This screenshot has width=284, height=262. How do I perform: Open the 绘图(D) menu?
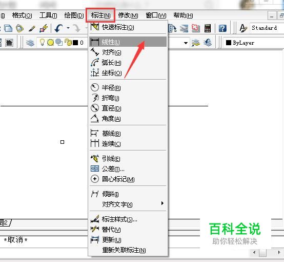pyautogui.click(x=74, y=15)
